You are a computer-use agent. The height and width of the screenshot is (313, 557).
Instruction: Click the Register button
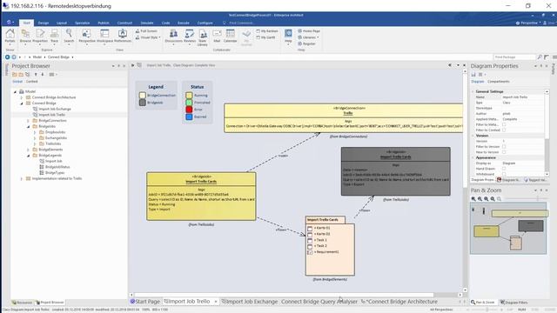pos(306,43)
